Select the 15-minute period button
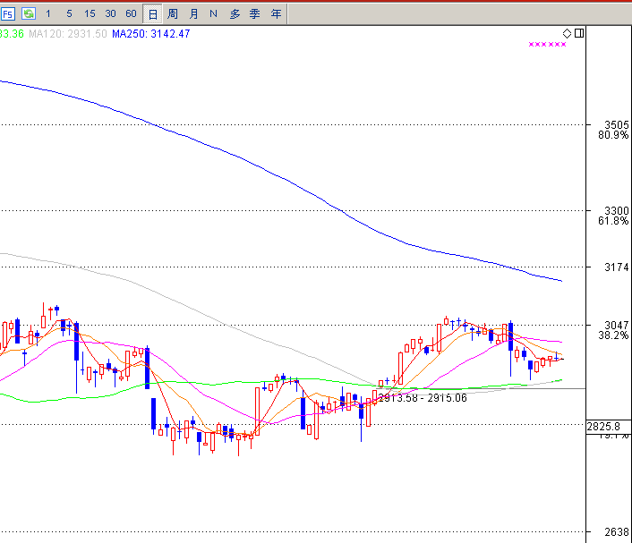Image resolution: width=632 pixels, height=543 pixels. pos(90,13)
